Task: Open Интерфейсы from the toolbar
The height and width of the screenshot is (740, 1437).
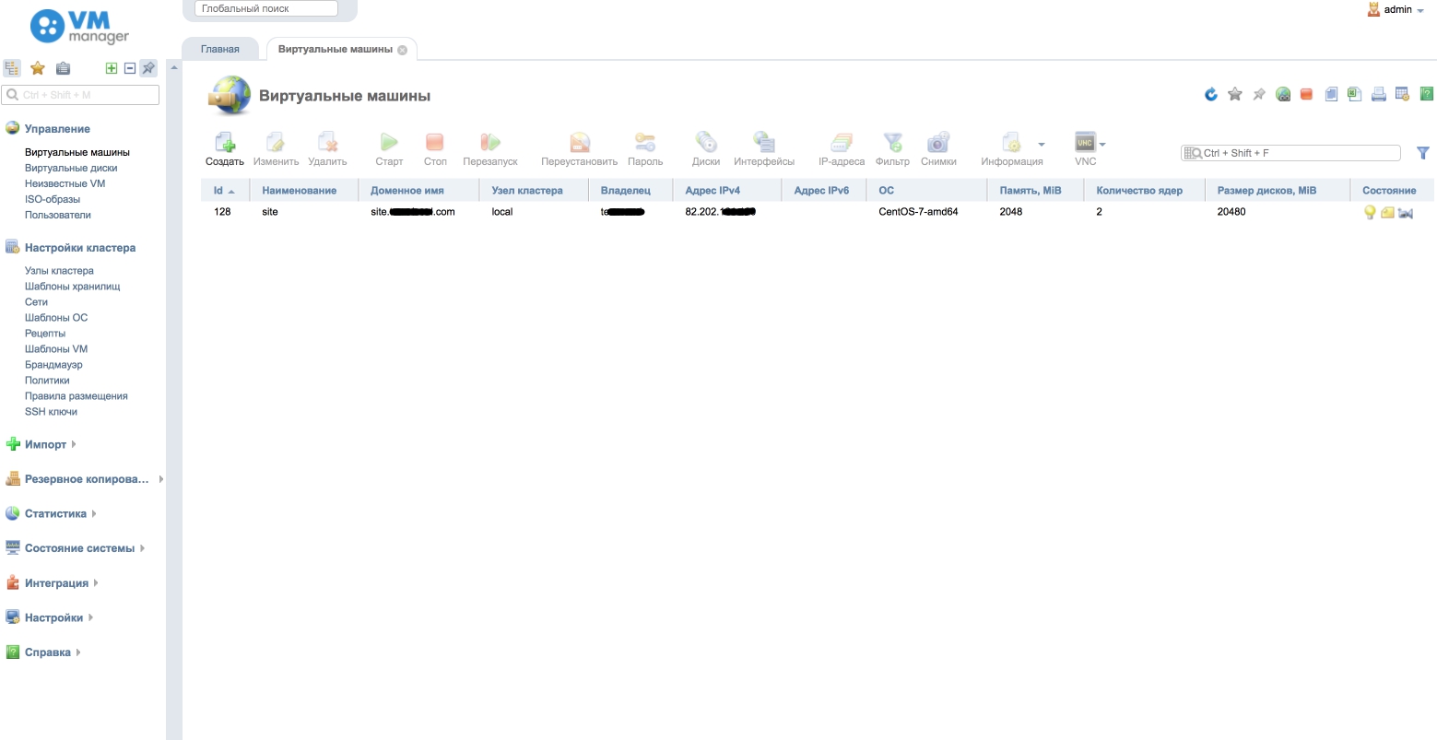Action: [x=763, y=143]
